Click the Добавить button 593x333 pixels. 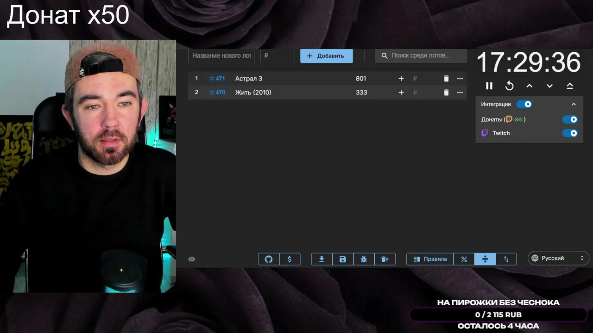[x=327, y=56]
